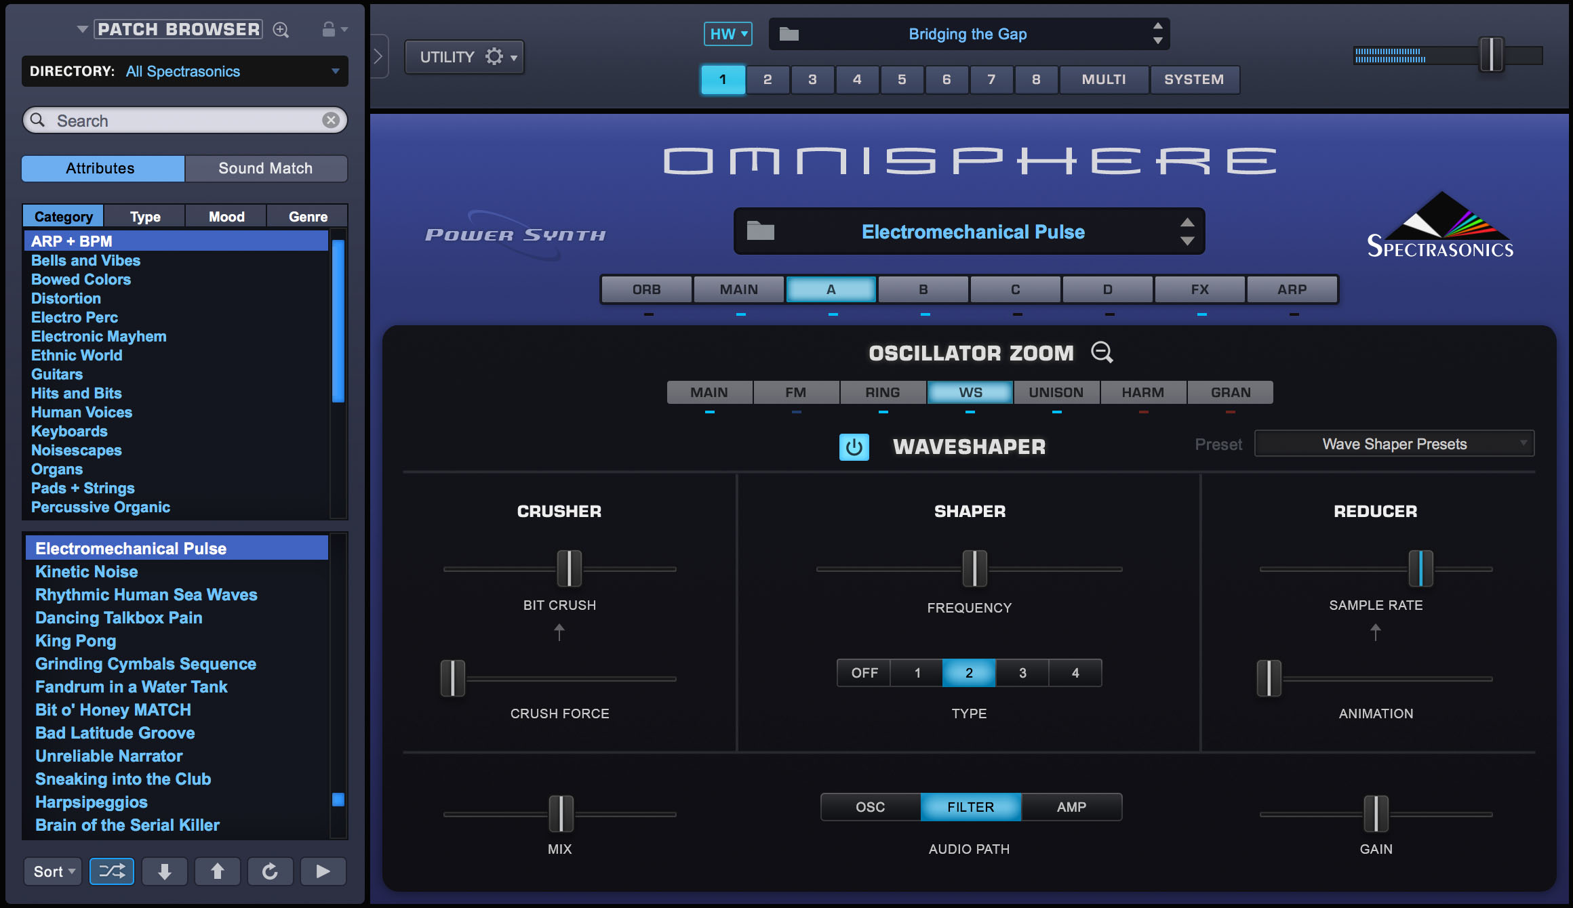The image size is (1573, 908).
Task: Open the FM oscillator zoom tab
Action: 796,392
